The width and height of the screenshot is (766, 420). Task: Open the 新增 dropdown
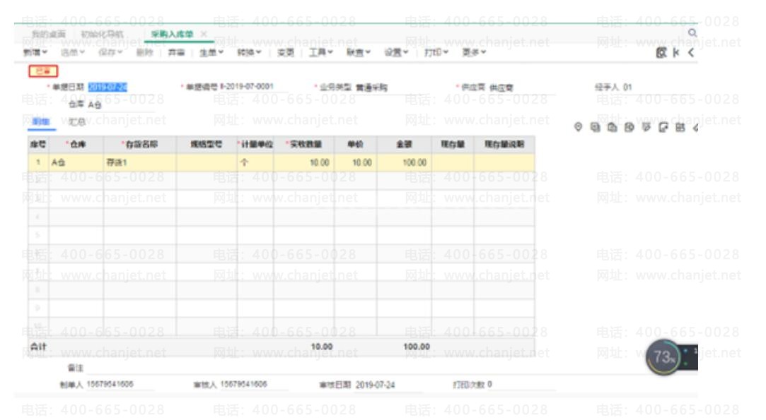point(35,52)
